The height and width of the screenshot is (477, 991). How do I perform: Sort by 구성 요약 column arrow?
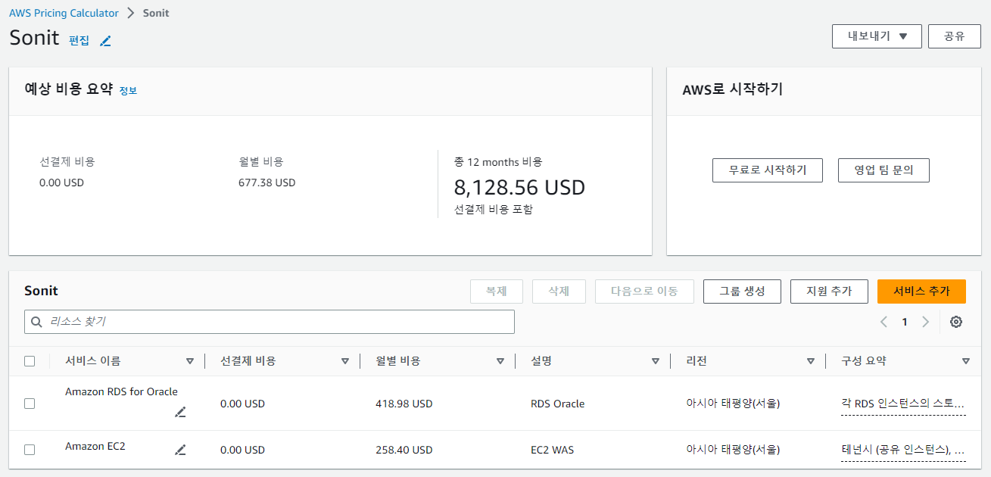pyautogui.click(x=966, y=361)
